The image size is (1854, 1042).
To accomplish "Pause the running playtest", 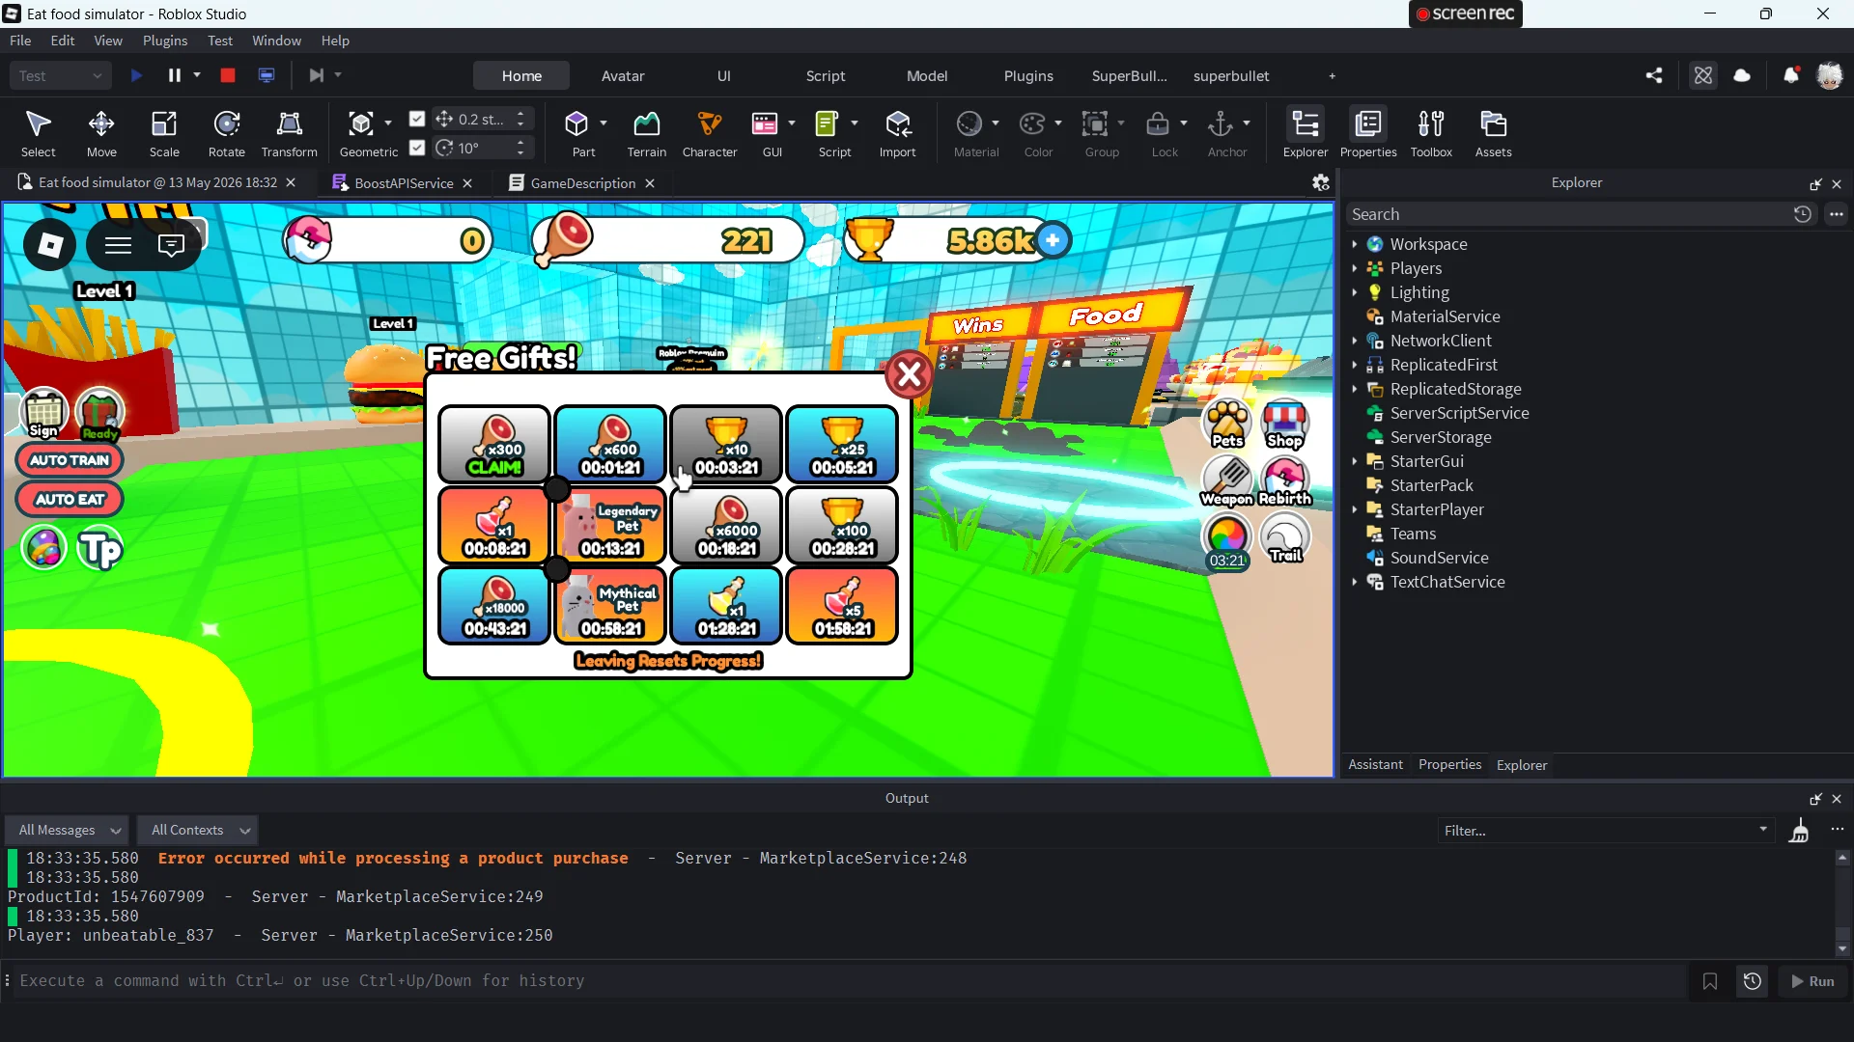I will pos(175,75).
